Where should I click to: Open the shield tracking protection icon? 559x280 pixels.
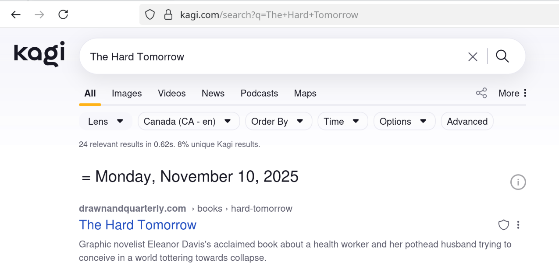pos(150,15)
